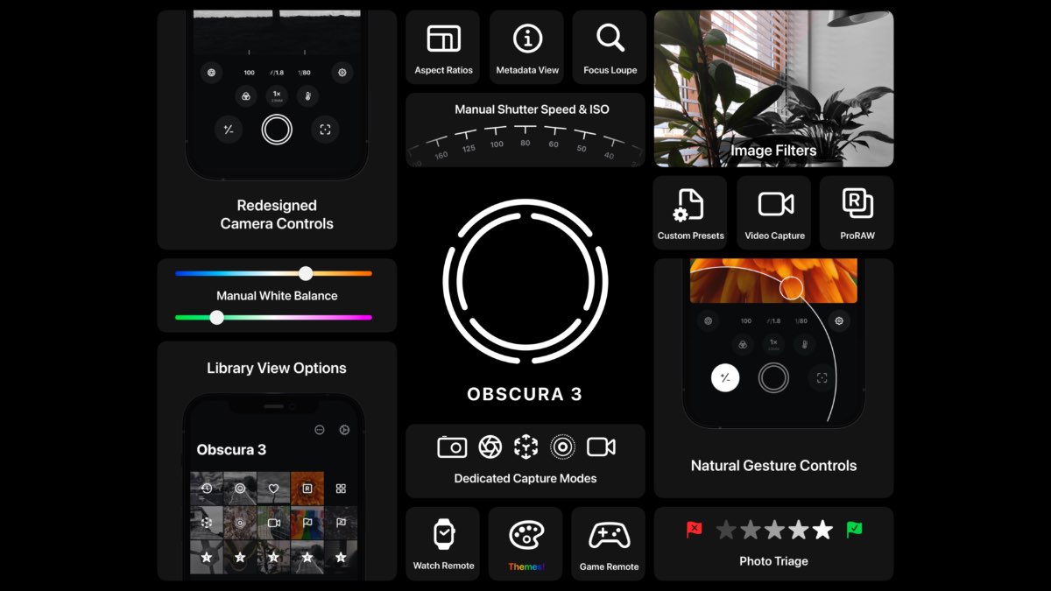Choose photo camera icon in Dedicated Capture Modes
The width and height of the screenshot is (1051, 591).
tap(452, 447)
